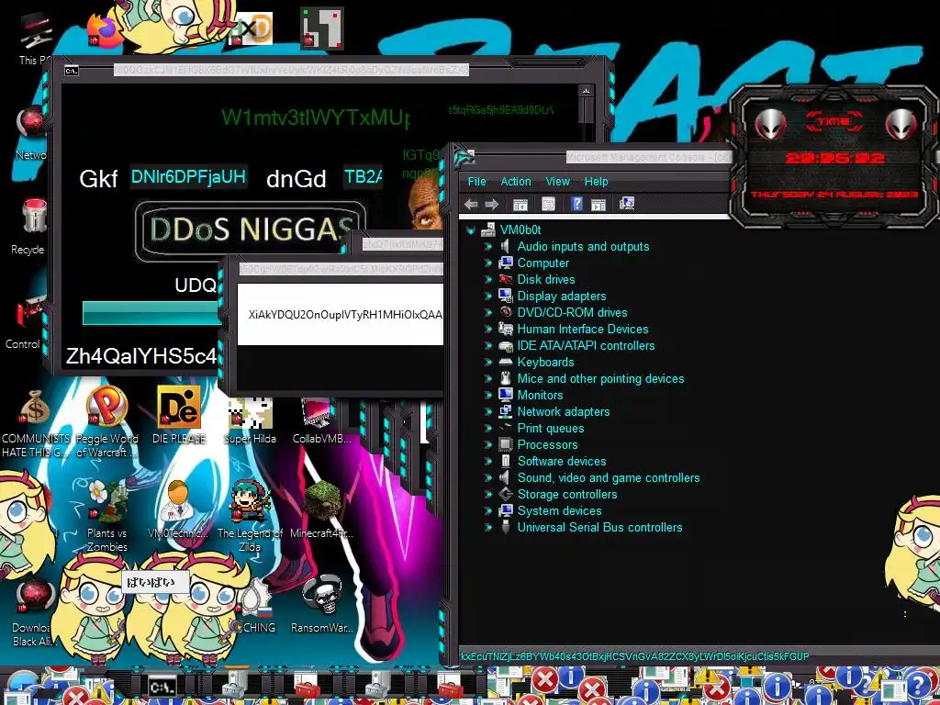
Task: Open The Legend of Zilda desktop icon
Action: click(250, 501)
